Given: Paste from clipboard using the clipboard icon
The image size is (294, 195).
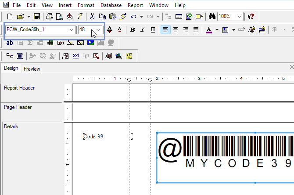Looking at the screenshot, I should pyautogui.click(x=113, y=17).
